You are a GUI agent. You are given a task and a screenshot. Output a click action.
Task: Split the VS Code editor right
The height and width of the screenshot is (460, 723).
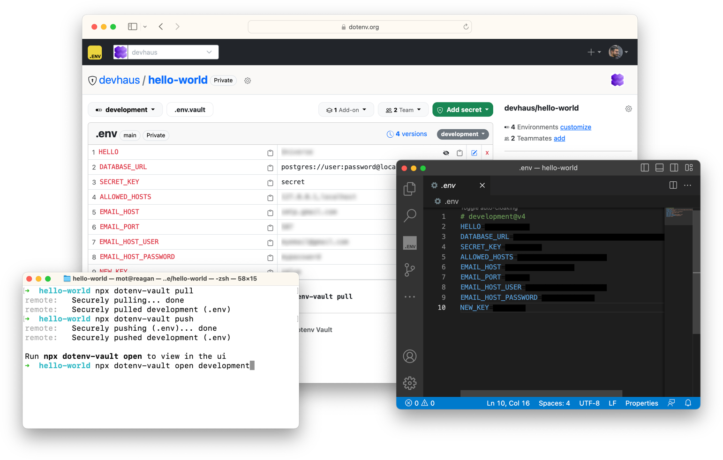tap(673, 185)
